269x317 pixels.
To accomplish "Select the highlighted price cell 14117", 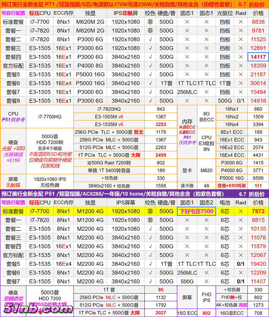I will click(258, 57).
